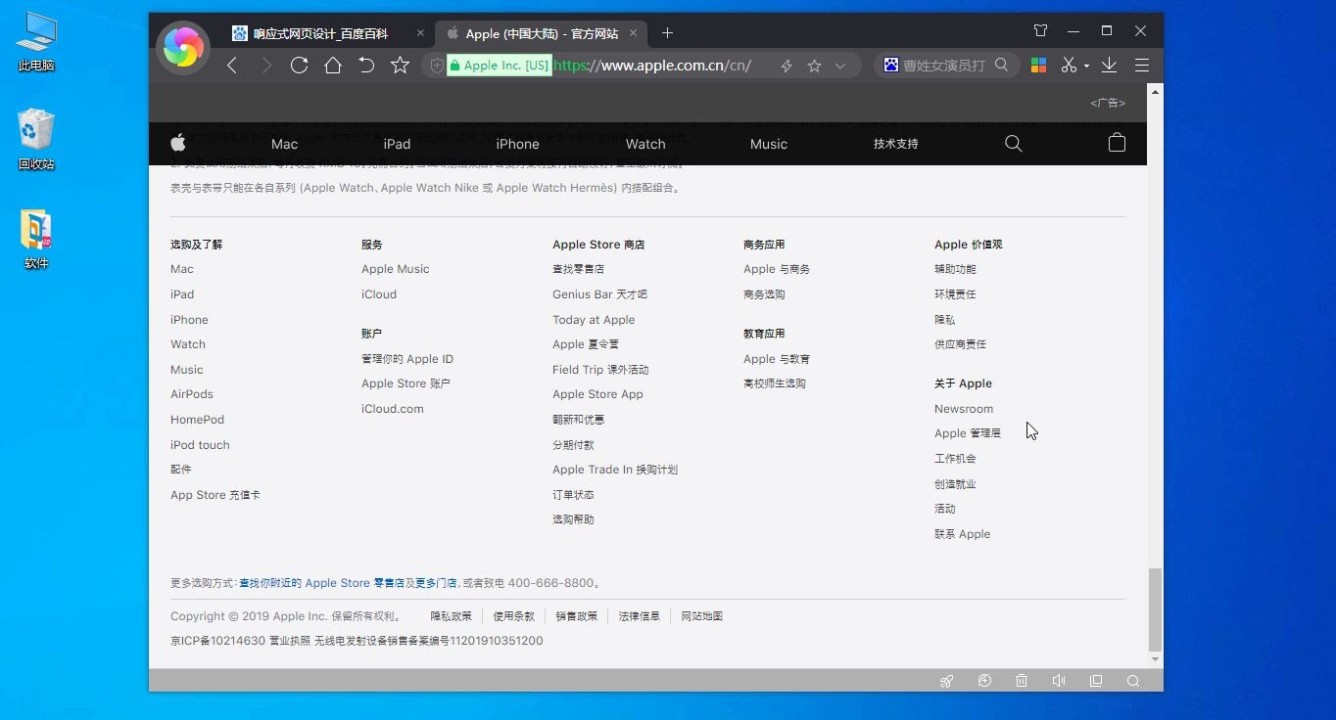
Task: Open the HomePod footer link
Action: (x=197, y=420)
